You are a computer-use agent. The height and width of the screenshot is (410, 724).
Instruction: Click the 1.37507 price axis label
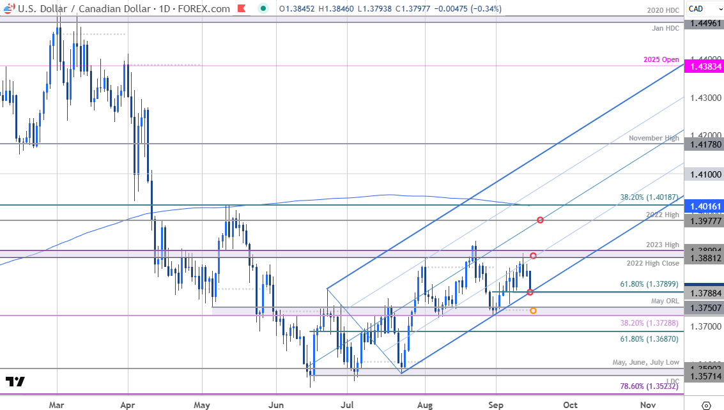(704, 308)
